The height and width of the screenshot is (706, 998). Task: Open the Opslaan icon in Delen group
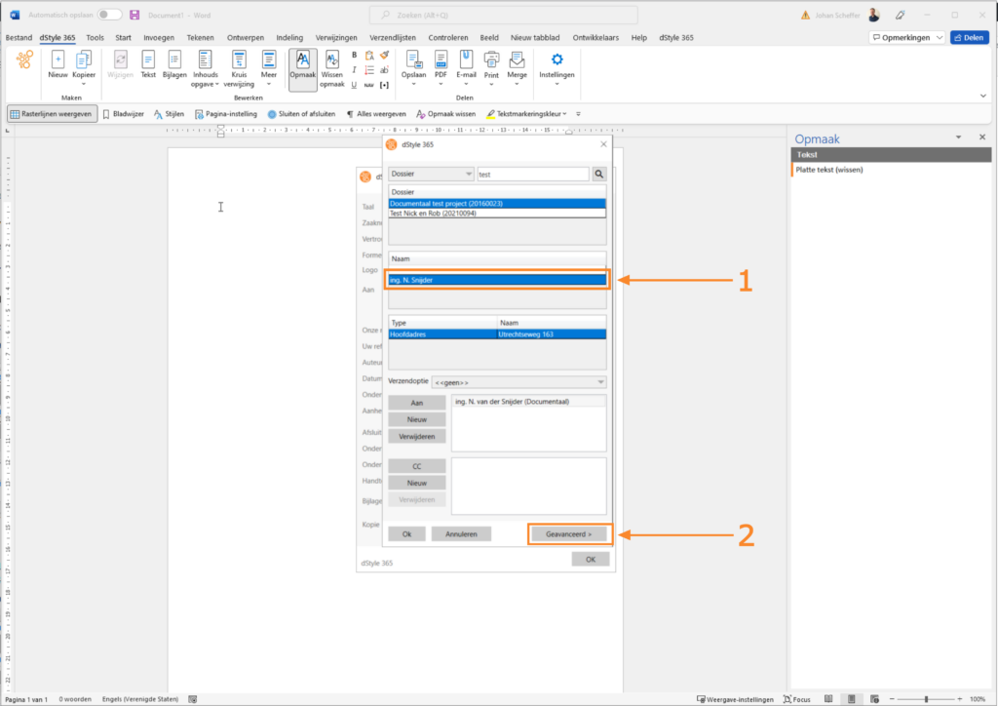[413, 67]
